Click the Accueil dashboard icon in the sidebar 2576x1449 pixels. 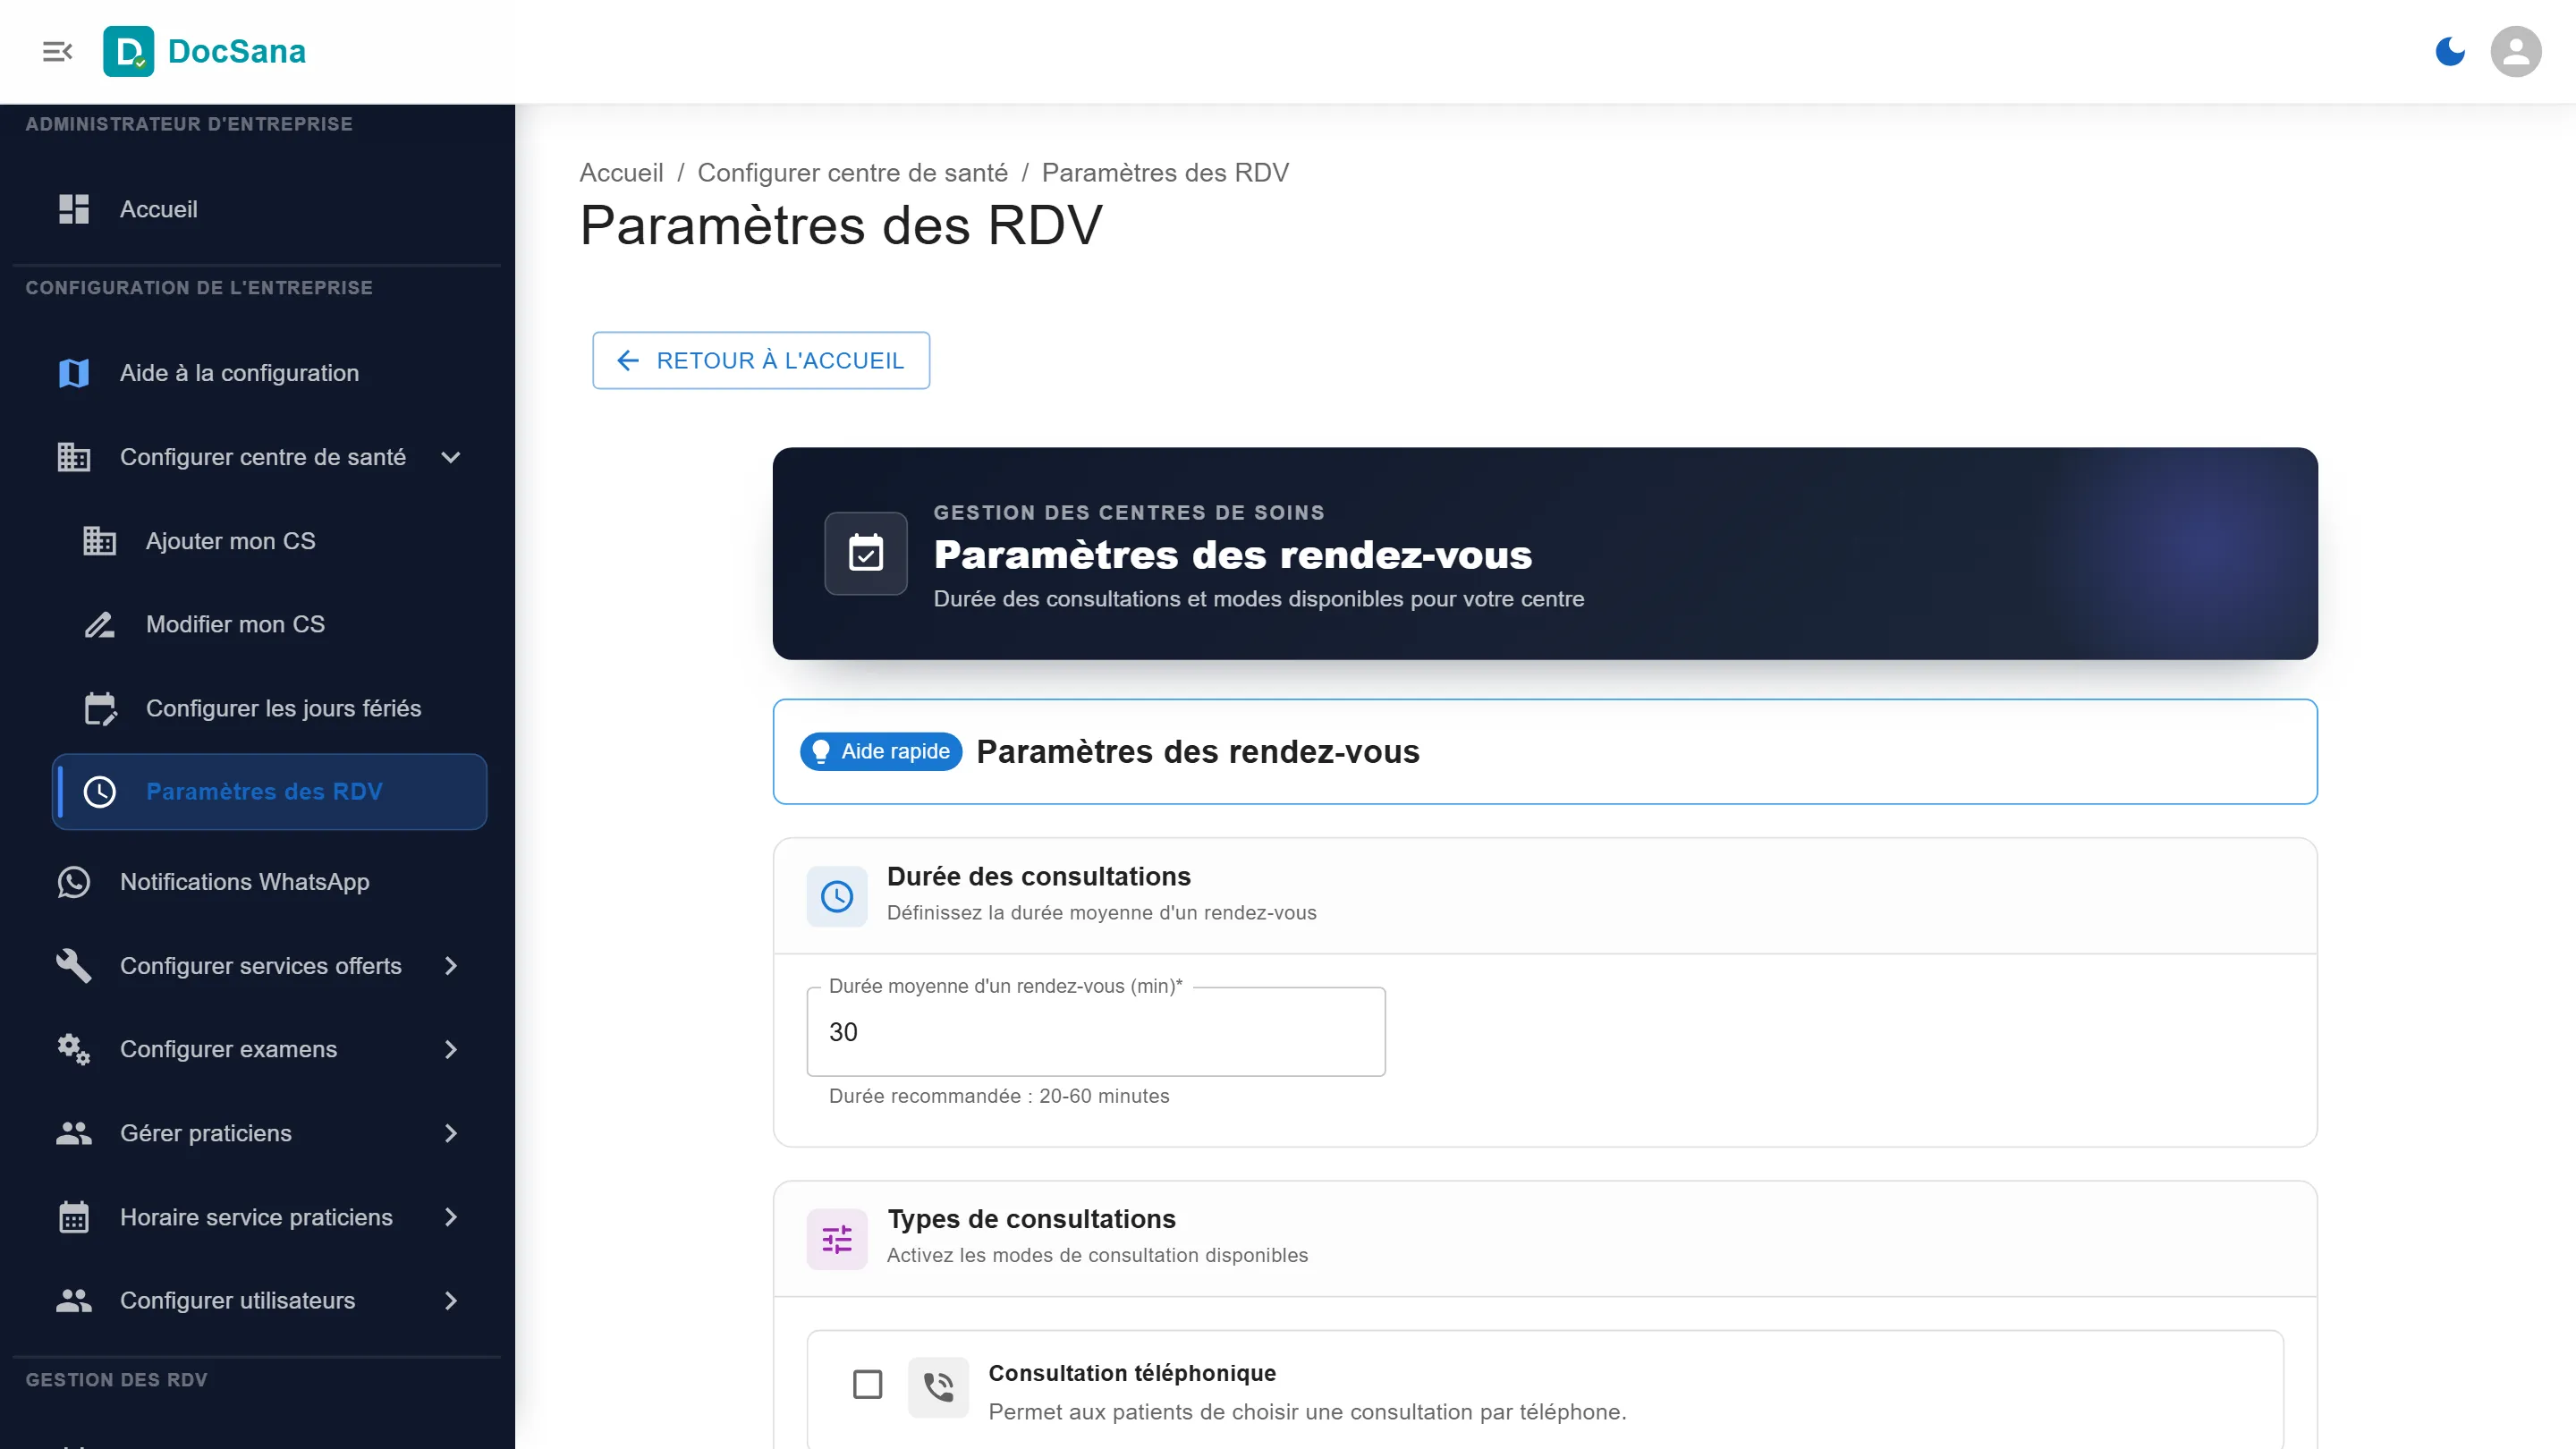(x=74, y=209)
